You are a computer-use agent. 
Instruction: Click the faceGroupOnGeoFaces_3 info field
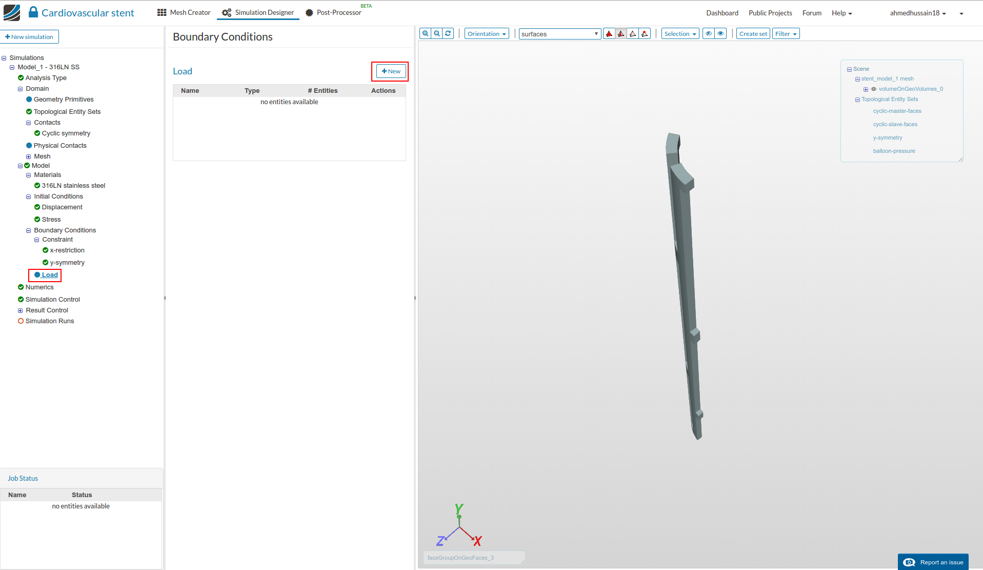tap(474, 558)
